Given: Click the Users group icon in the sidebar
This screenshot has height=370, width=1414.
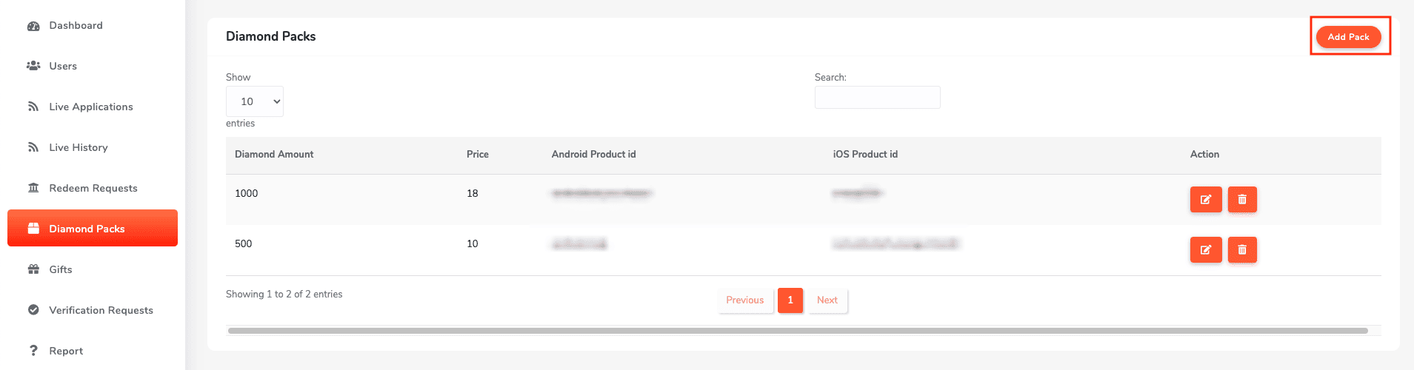Looking at the screenshot, I should (x=33, y=66).
